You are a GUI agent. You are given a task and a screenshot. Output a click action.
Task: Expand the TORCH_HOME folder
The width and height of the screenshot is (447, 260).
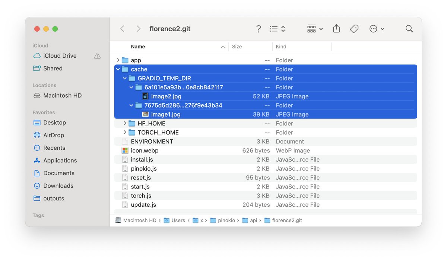(125, 132)
